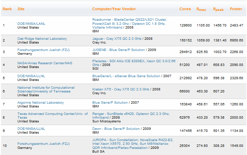Select the power value 6950.60
The width and height of the screenshot is (247, 155).
point(236,40)
